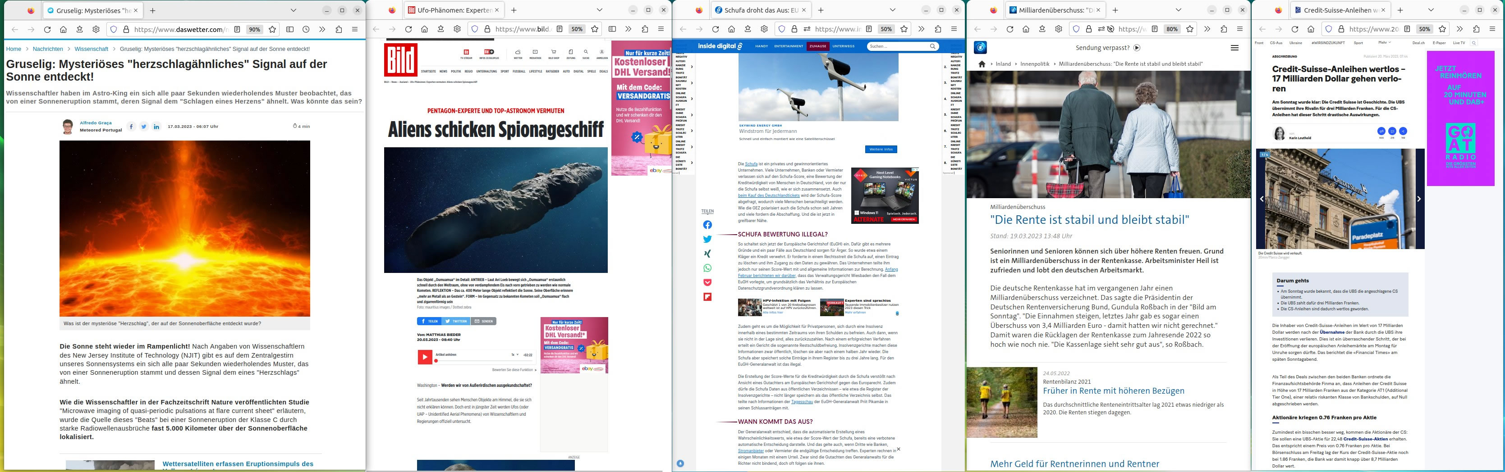Open history clock icon in daswetter window
Viewport: 1505px width, 472px height.
pyautogui.click(x=306, y=29)
